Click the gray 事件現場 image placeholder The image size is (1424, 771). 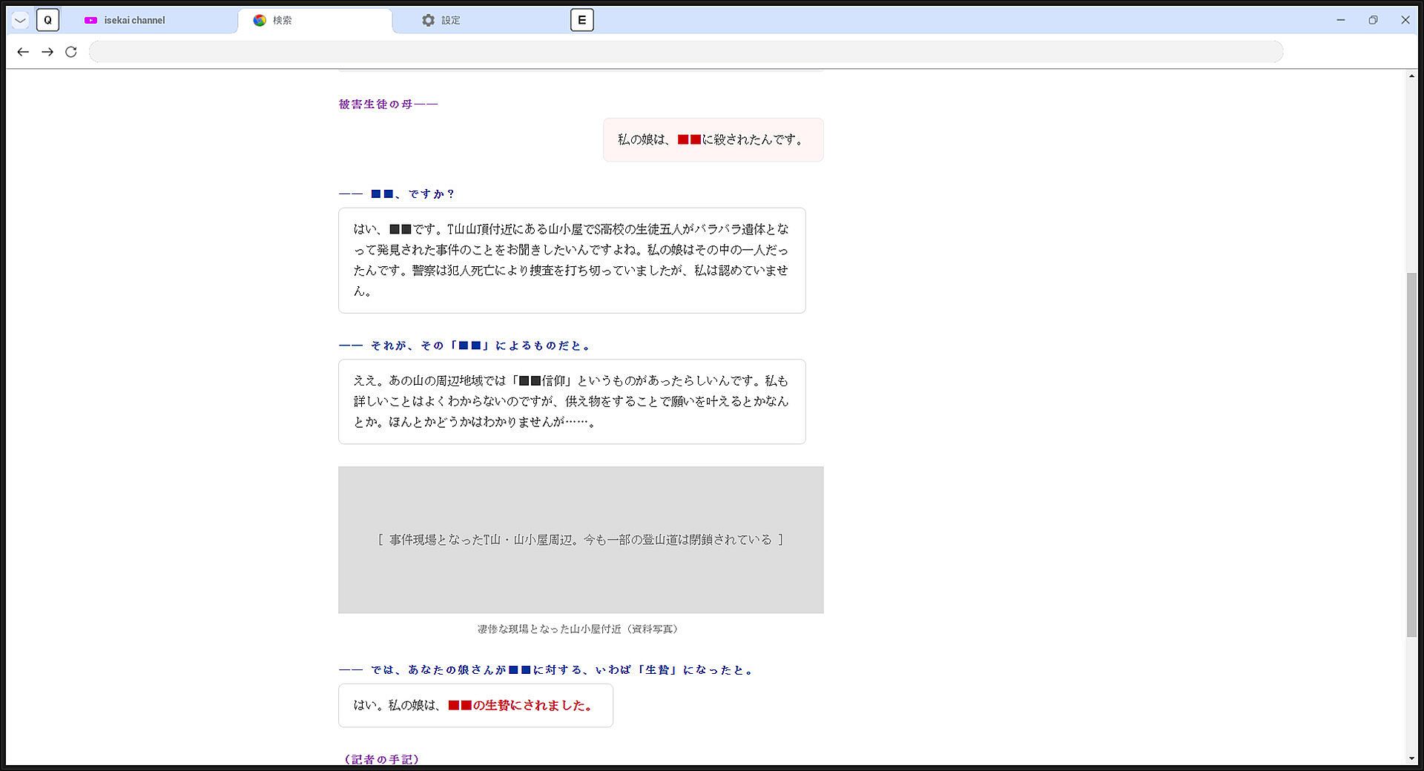tap(581, 540)
